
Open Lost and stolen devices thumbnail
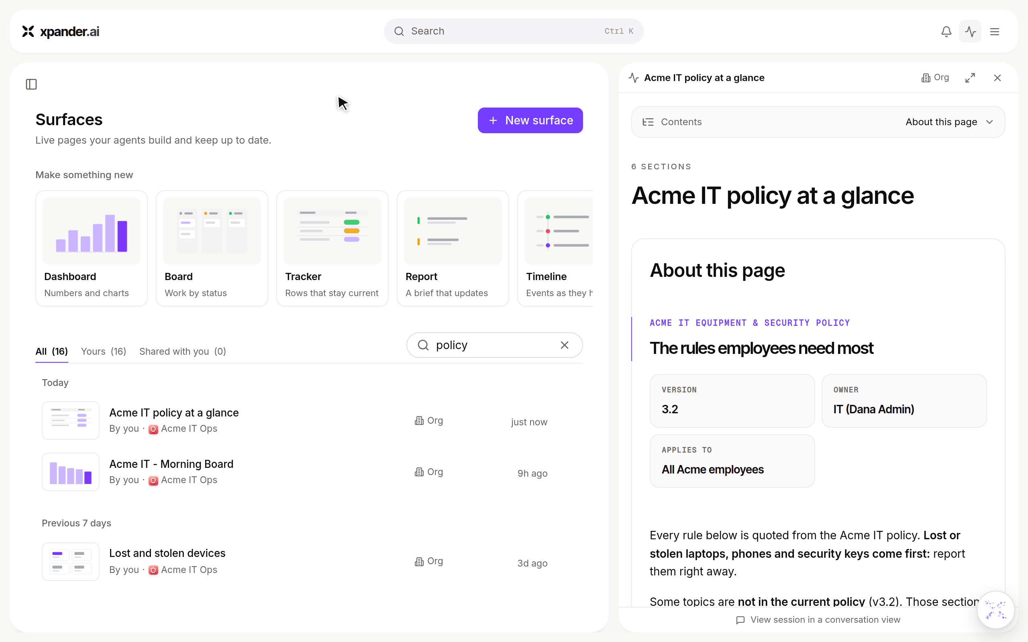pyautogui.click(x=71, y=561)
